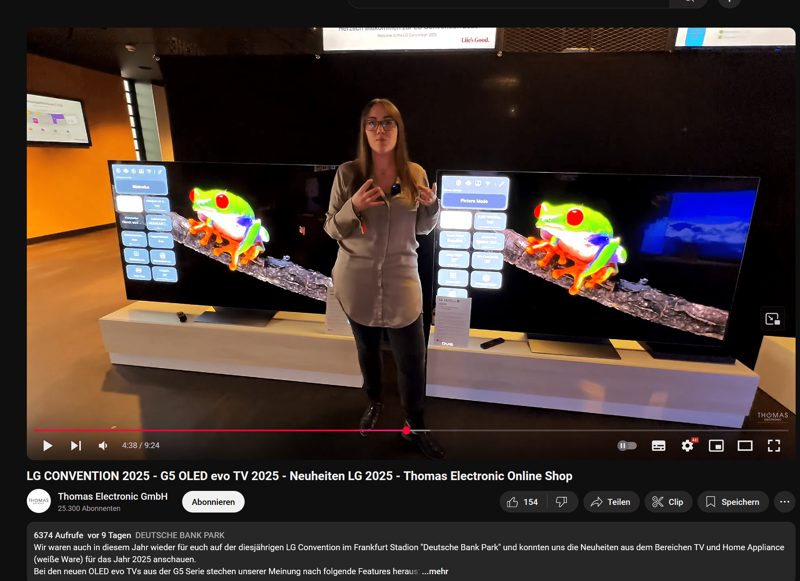Switch to theater mode
800x581 pixels.
pos(745,445)
